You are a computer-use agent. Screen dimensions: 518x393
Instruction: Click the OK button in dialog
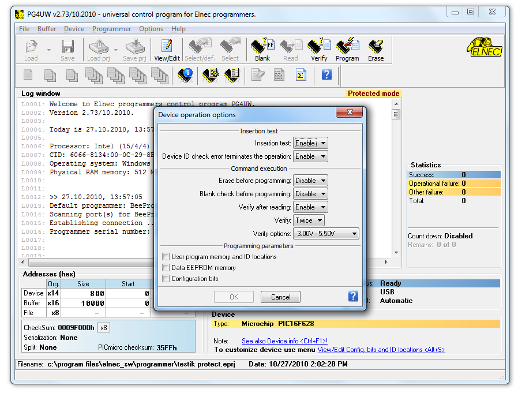coord(234,297)
